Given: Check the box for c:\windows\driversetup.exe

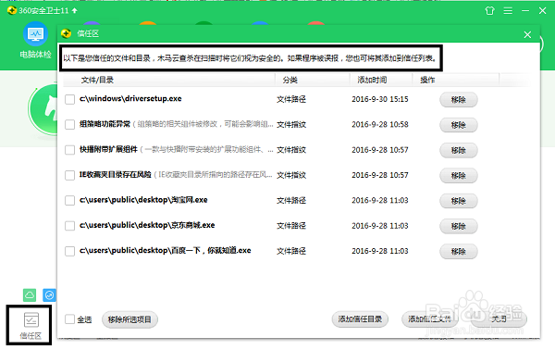Looking at the screenshot, I should (69, 99).
